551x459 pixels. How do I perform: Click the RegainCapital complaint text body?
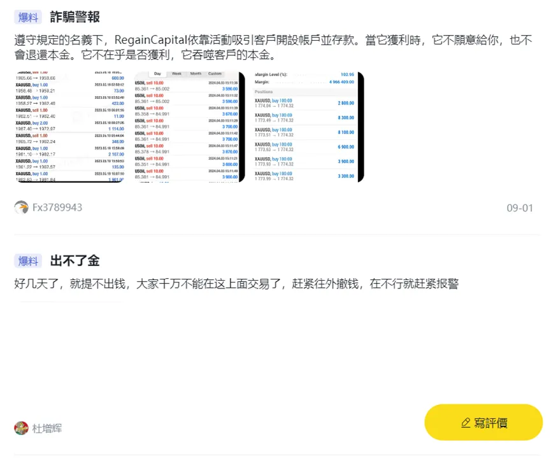coord(273,47)
